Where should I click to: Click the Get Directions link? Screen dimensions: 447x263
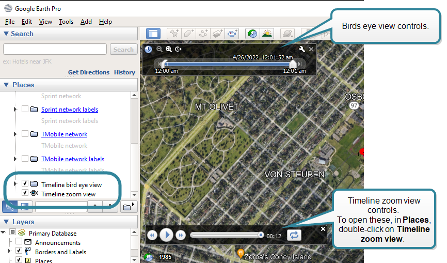(x=89, y=72)
